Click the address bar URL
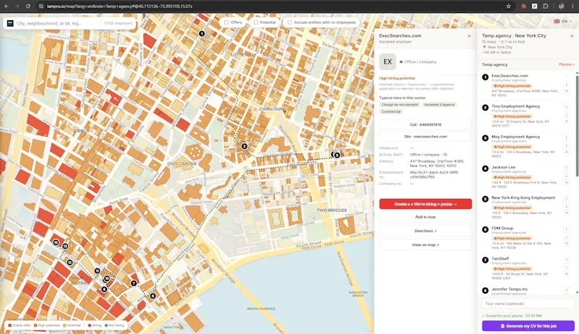The image size is (579, 334). 119,7
